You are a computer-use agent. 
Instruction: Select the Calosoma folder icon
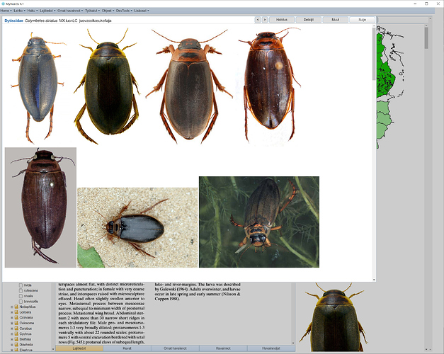(x=16, y=323)
